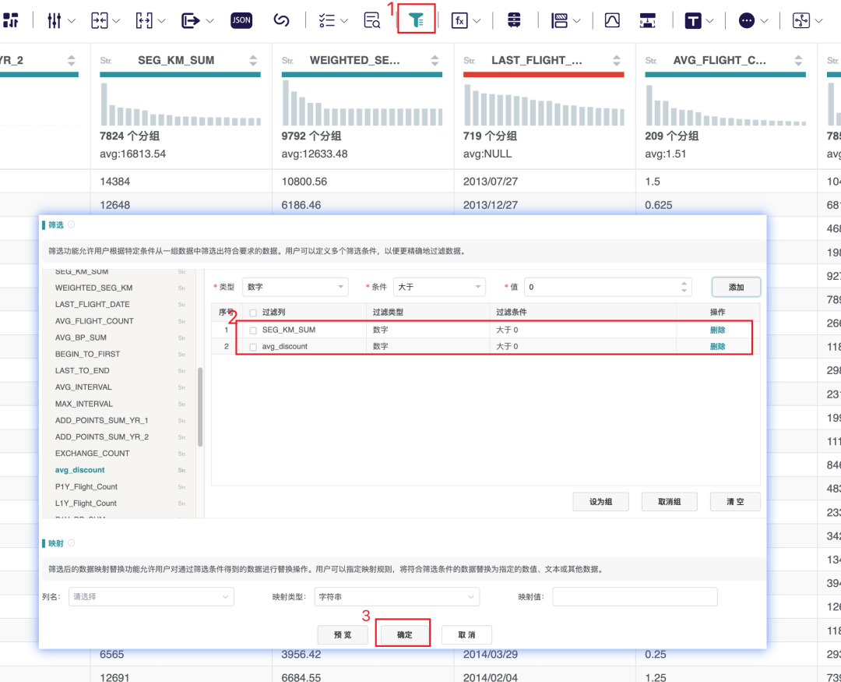Click the 清空 button
Image resolution: width=841 pixels, height=682 pixels.
[x=735, y=502]
